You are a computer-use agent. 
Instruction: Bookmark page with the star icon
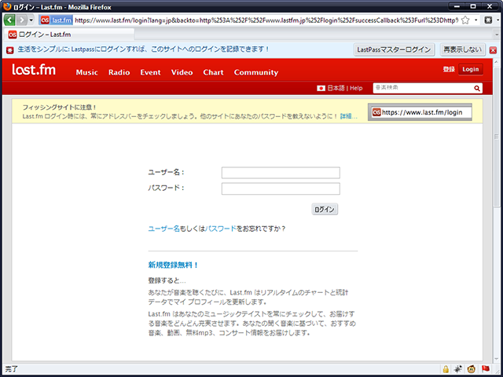pyautogui.click(x=465, y=20)
